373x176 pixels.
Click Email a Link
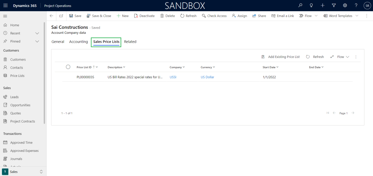[283, 16]
